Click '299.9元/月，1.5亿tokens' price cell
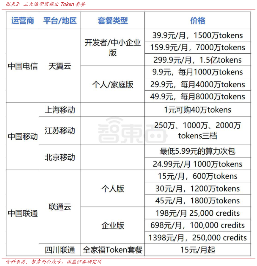The width and height of the screenshot is (257, 266). click(198, 60)
